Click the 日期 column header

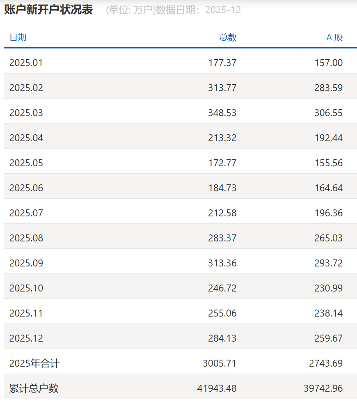click(x=18, y=37)
